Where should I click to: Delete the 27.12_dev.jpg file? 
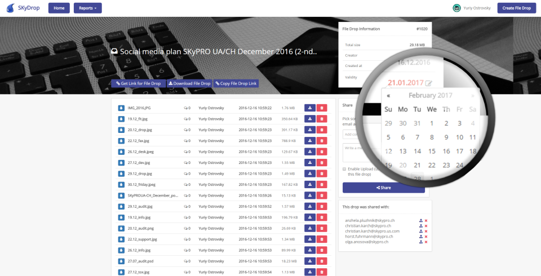322,162
